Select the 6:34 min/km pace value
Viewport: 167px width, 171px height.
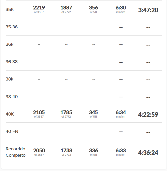tap(120, 112)
